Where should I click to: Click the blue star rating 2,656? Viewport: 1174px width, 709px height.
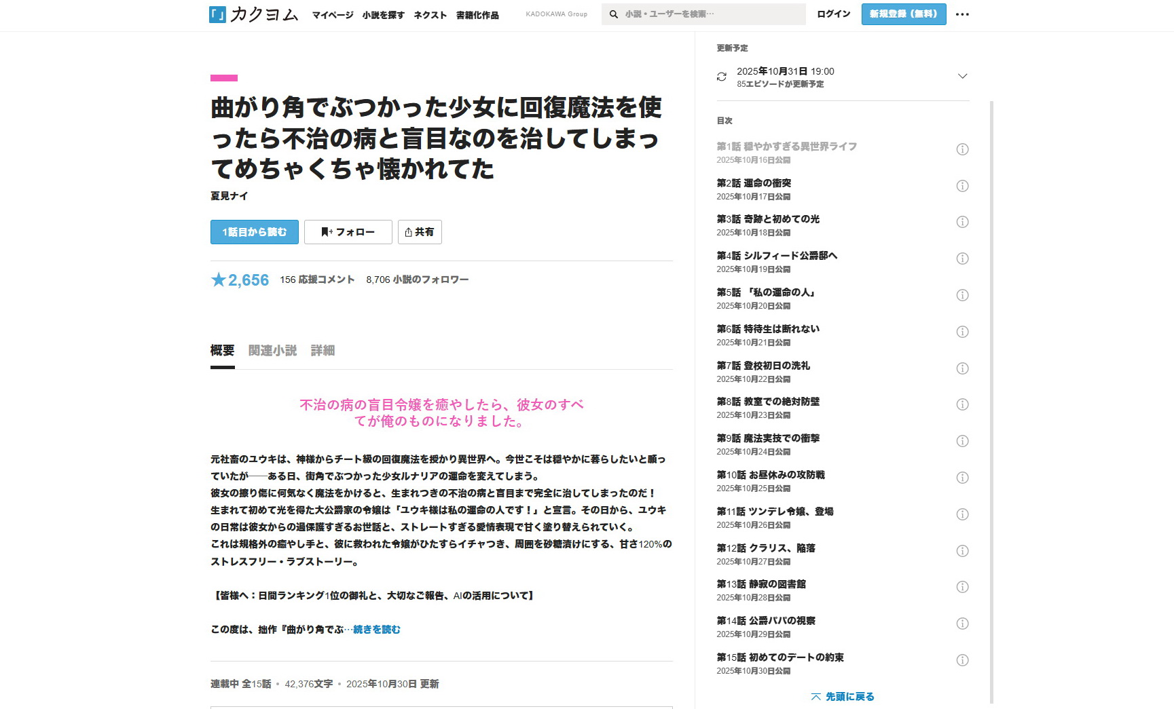pyautogui.click(x=240, y=280)
